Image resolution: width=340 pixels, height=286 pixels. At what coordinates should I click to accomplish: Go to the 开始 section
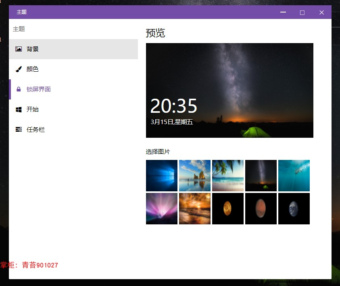coord(73,109)
